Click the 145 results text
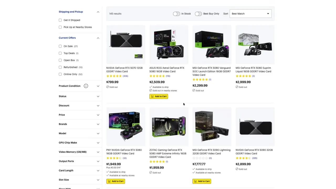 115,14
